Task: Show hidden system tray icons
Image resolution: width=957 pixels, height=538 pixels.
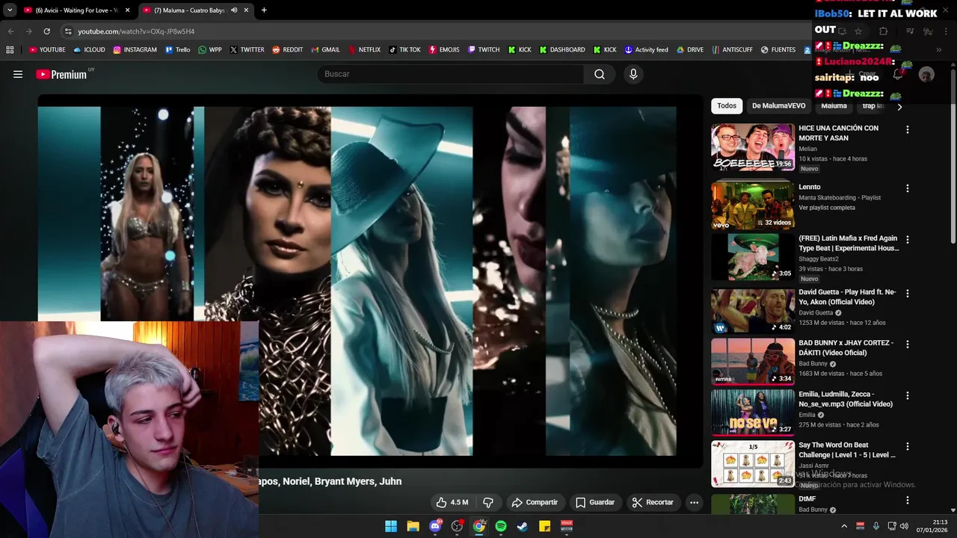Action: 844,526
